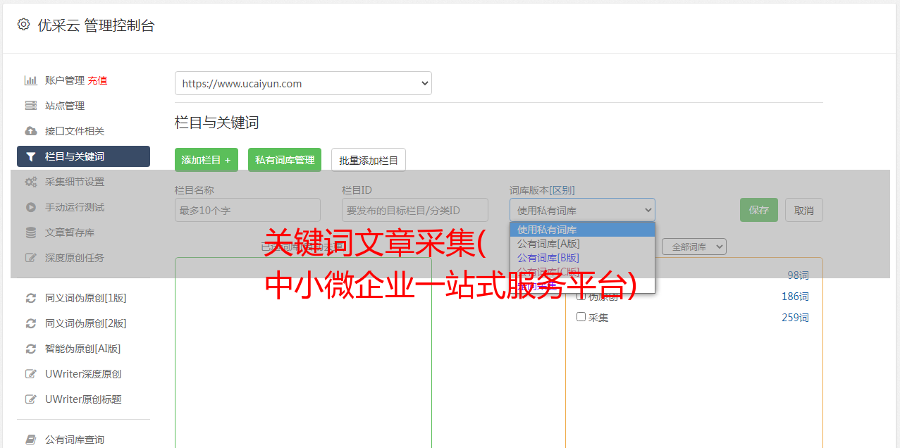
Task: Click the play icon for 手动运行测试
Action: (x=31, y=207)
